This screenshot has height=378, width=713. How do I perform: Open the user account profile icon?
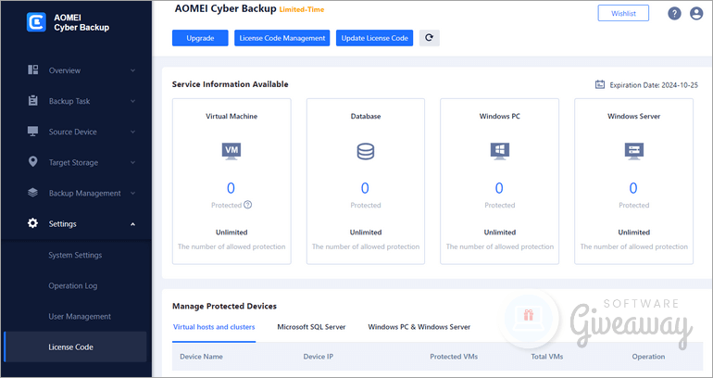[x=696, y=14]
